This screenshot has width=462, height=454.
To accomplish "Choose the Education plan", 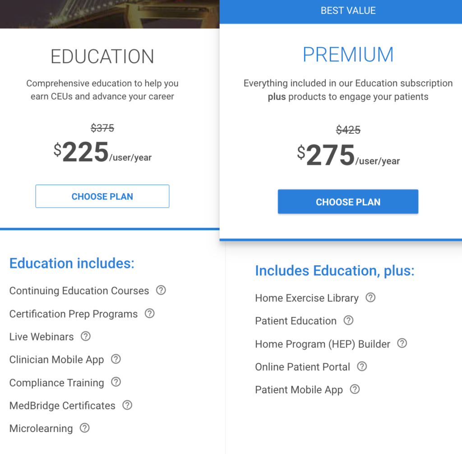I will tap(102, 196).
